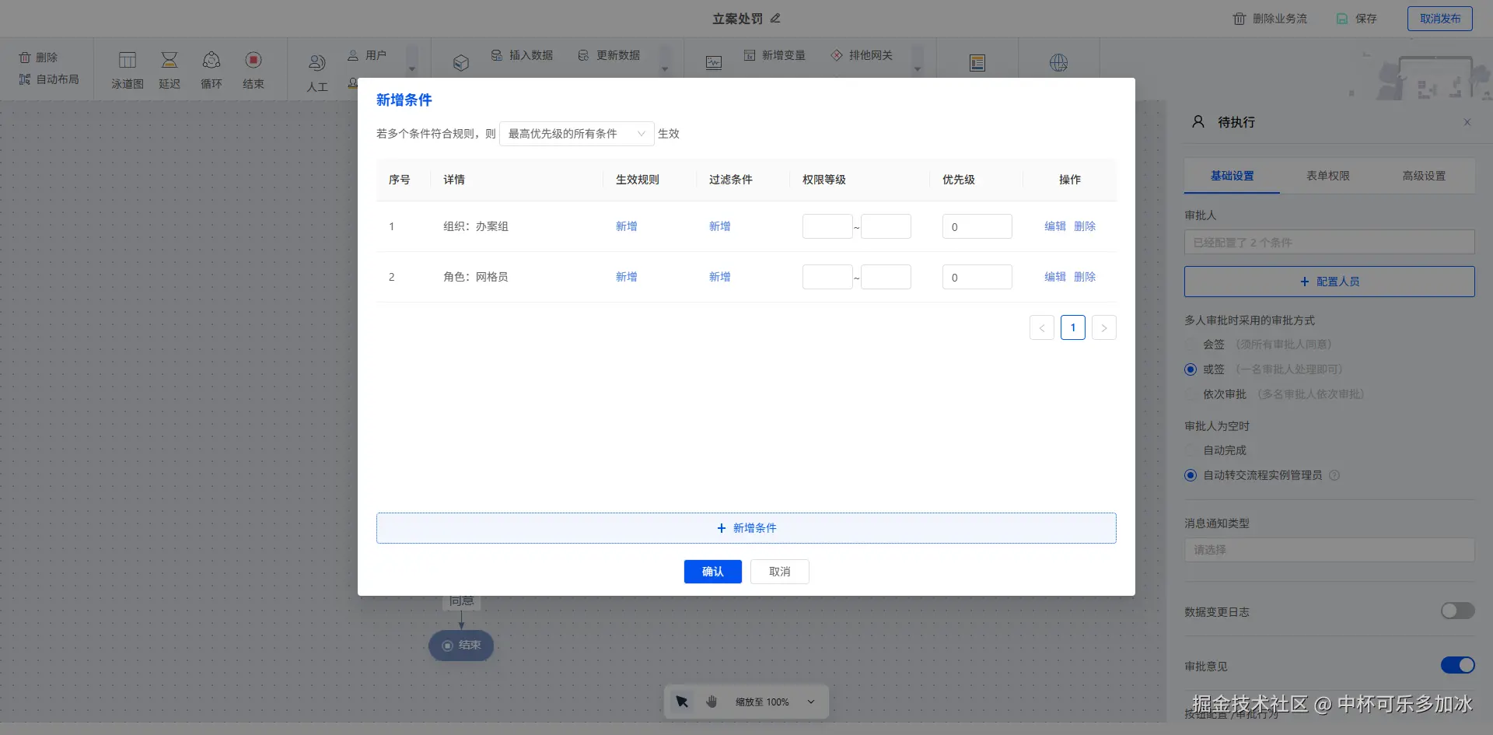Viewport: 1493px width, 735px height.
Task: Select 自动完成 radio option
Action: (x=1191, y=450)
